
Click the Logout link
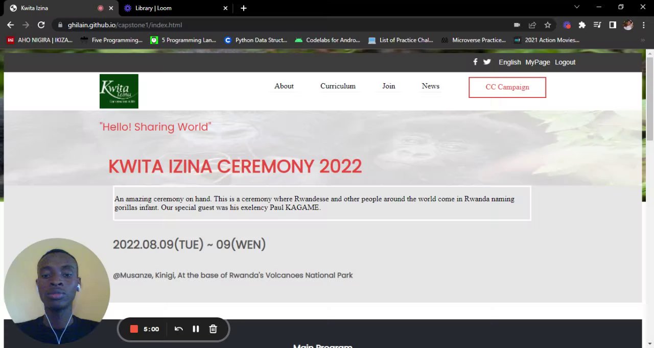coord(565,62)
